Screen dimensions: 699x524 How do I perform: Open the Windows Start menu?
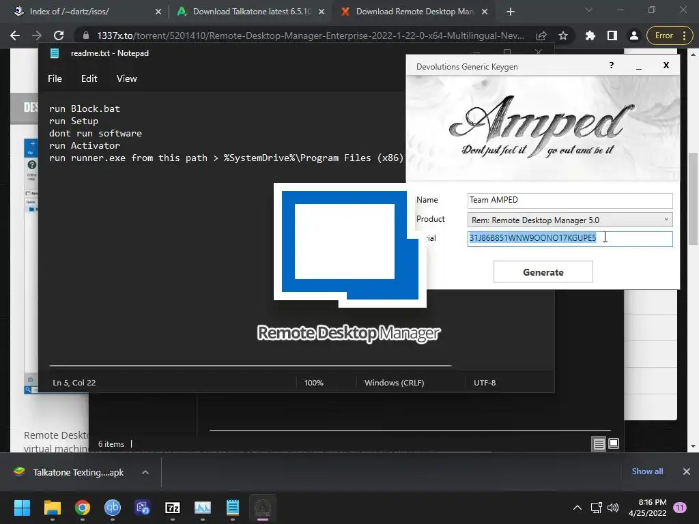(22, 508)
